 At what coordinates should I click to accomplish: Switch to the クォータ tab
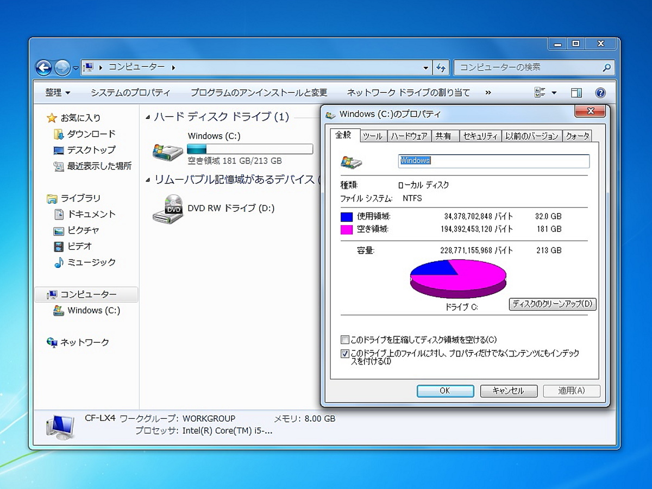[577, 136]
